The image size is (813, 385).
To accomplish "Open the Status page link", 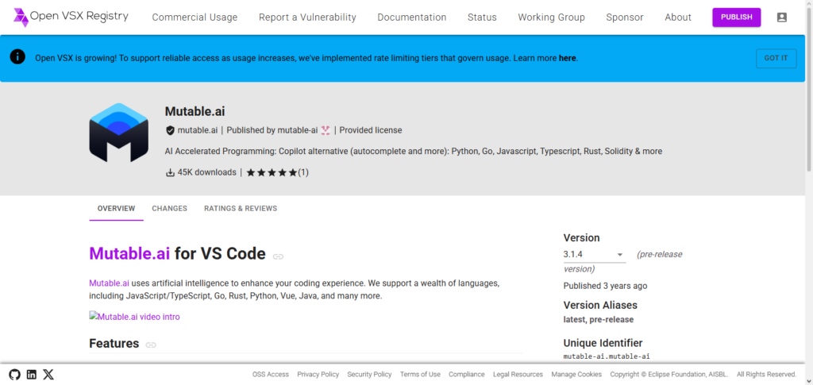I will 482,17.
